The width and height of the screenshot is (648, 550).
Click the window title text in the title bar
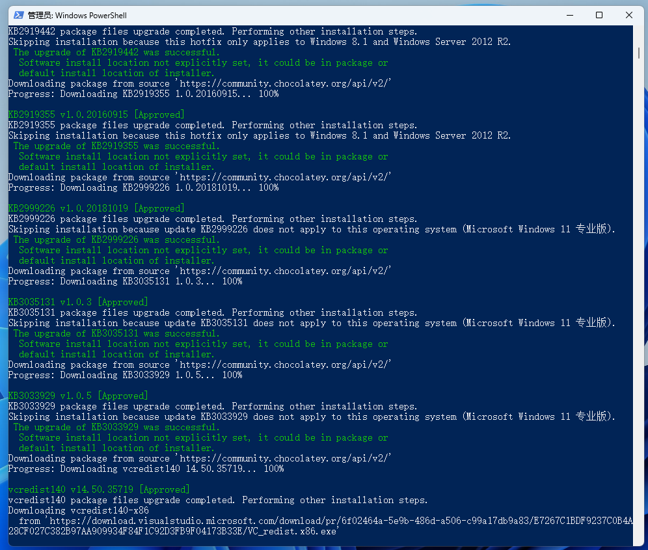pyautogui.click(x=77, y=15)
